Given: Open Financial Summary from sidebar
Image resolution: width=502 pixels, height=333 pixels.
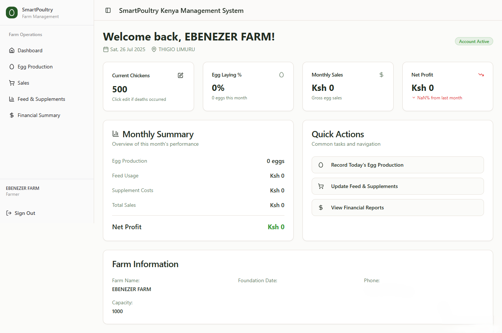Looking at the screenshot, I should point(39,115).
